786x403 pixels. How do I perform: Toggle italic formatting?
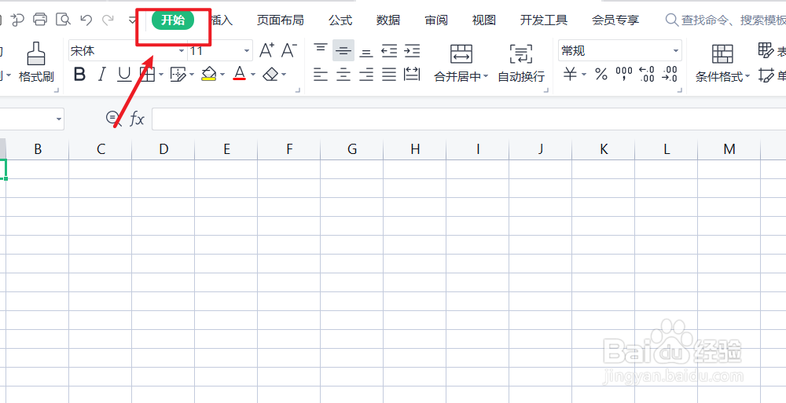101,75
